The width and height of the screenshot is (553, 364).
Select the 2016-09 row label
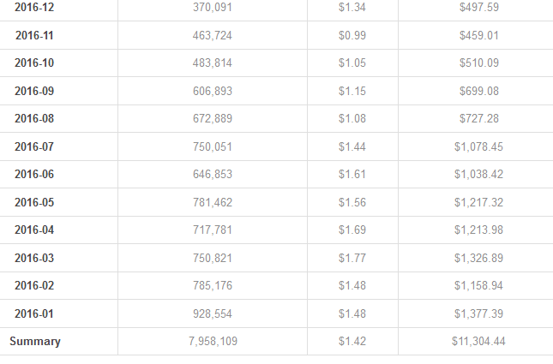click(x=35, y=91)
